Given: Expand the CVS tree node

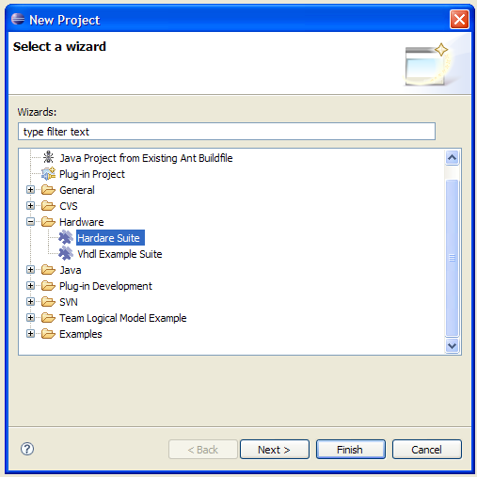Looking at the screenshot, I should click(30, 206).
